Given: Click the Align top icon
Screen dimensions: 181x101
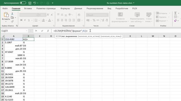Looking at the screenshot, I should 58,15.
